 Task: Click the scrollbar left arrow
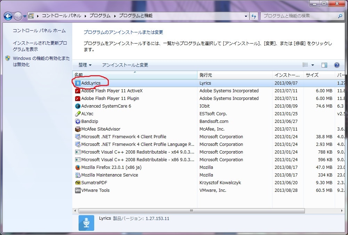[x=75, y=211]
